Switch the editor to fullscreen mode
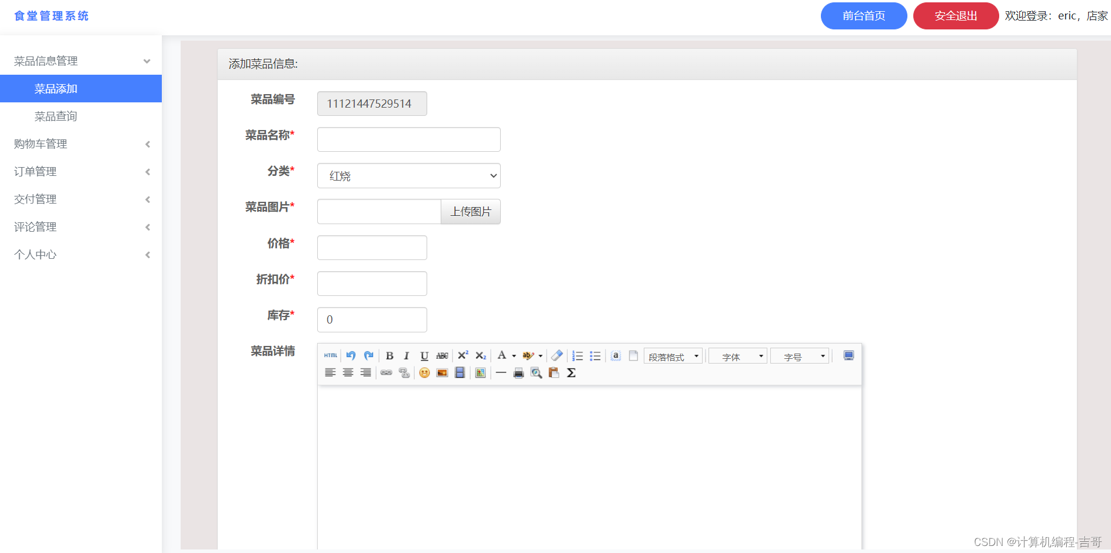Screen dimensions: 1111x553 coord(848,355)
